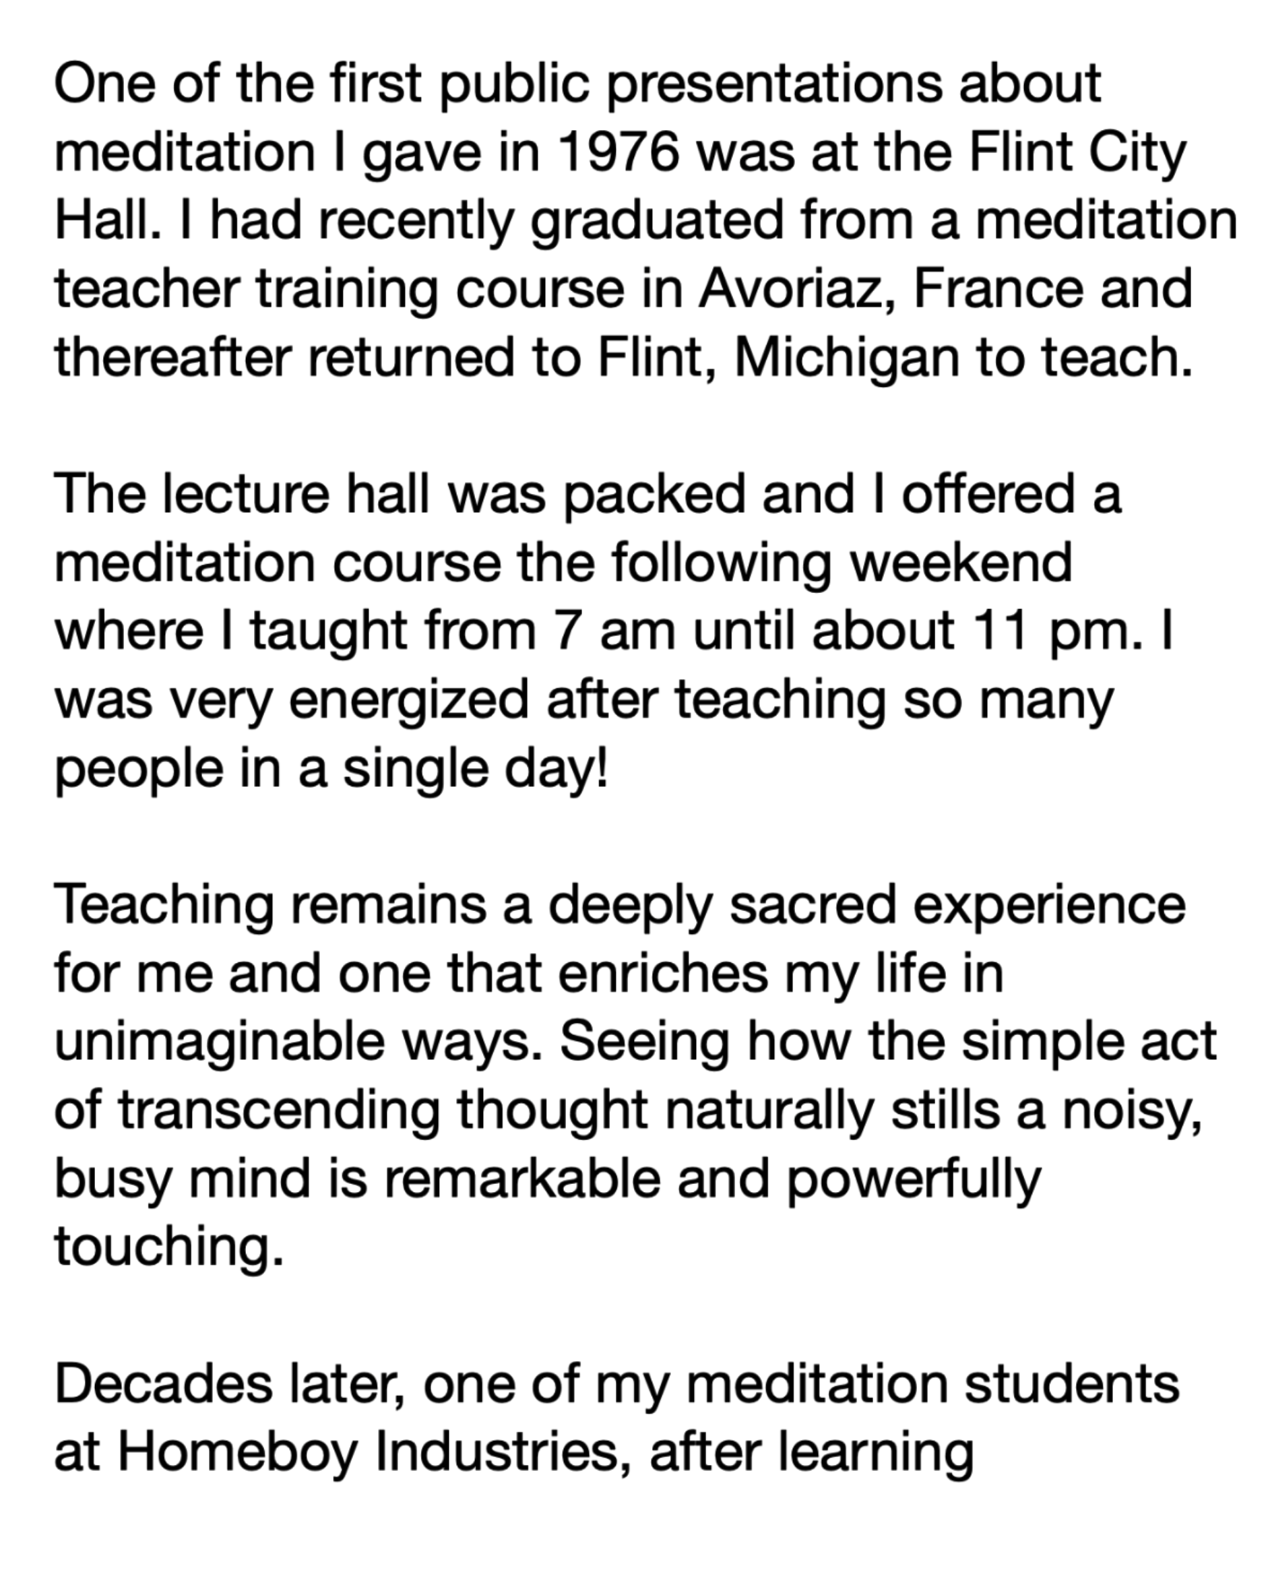The width and height of the screenshot is (1268, 1593).
Task: Click the word "lecture" in second paragraph
Action: coord(246,493)
